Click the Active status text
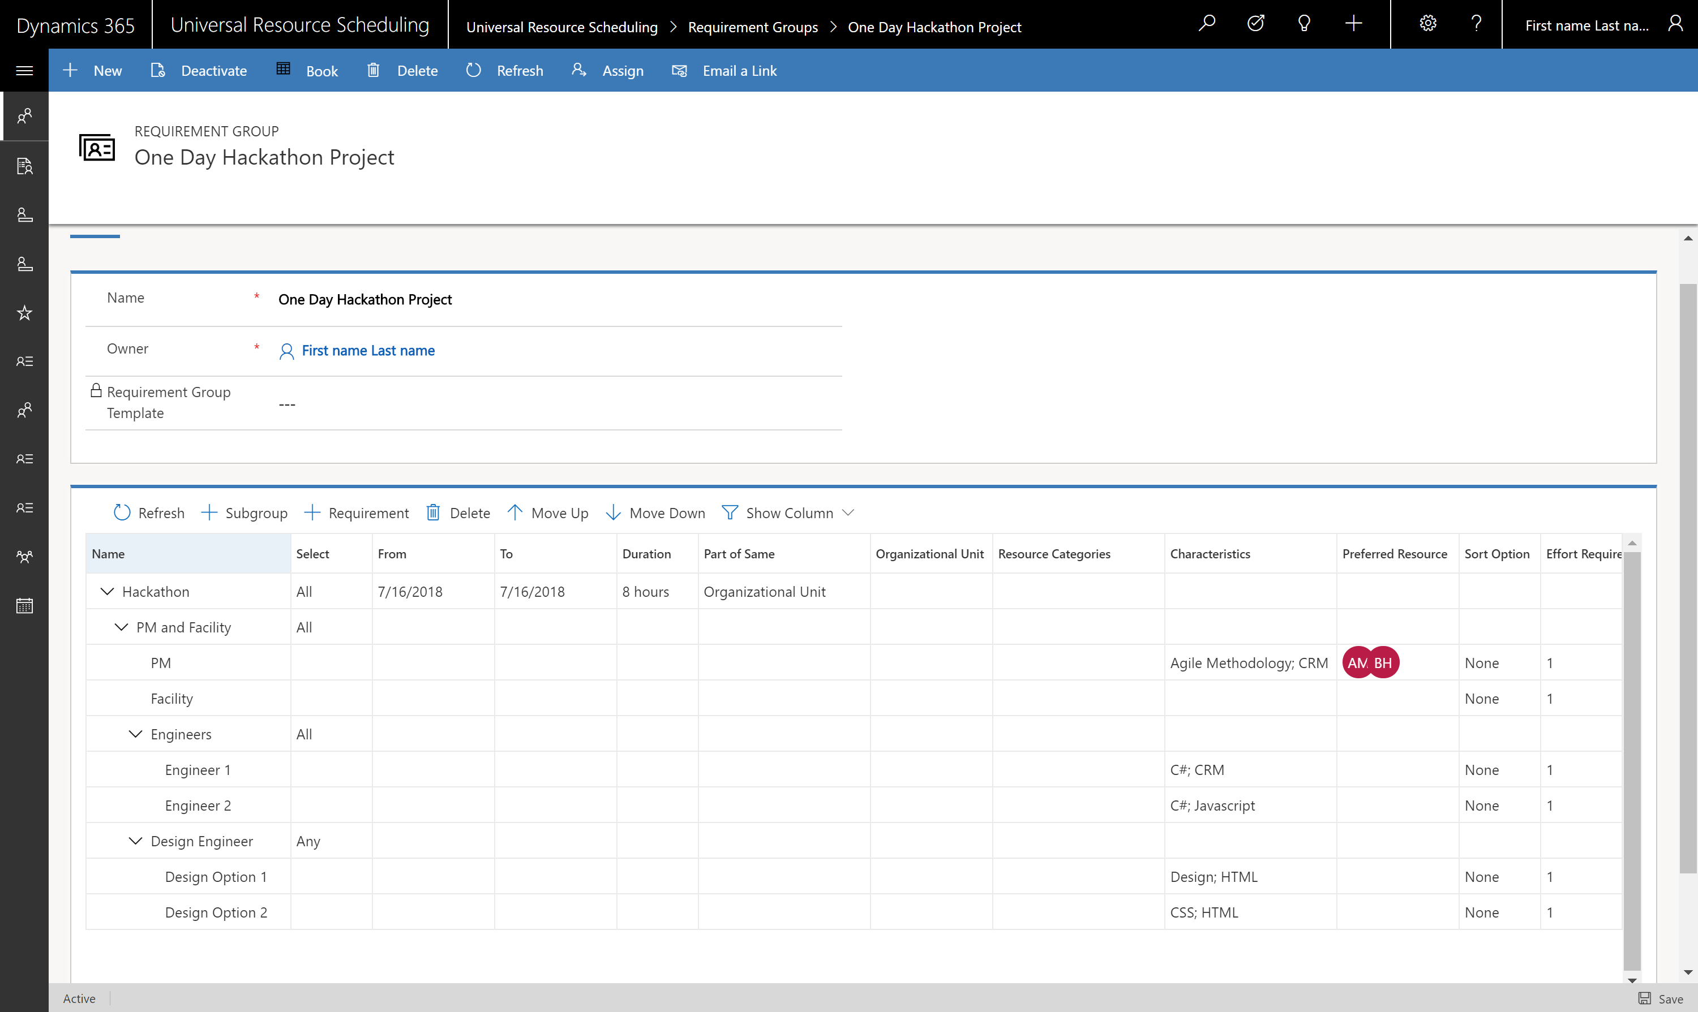The width and height of the screenshot is (1698, 1012). (79, 998)
